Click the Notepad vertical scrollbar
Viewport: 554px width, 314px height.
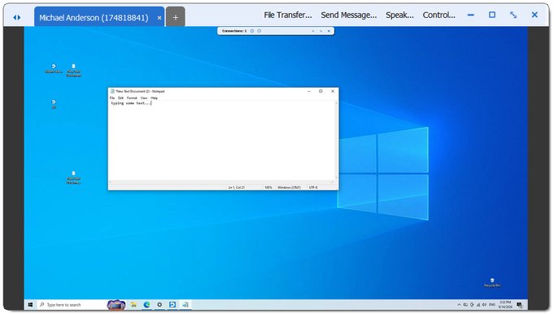[x=336, y=141]
